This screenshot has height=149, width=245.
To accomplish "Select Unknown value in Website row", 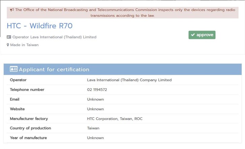I will pos(96,109).
